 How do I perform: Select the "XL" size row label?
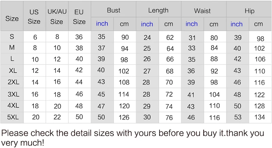(12, 70)
